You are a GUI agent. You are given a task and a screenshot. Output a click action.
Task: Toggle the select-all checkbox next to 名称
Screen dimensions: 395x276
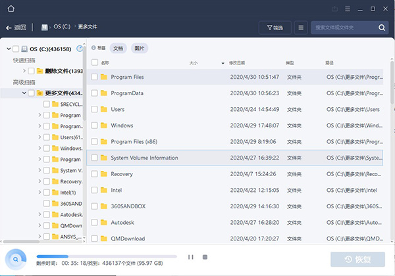point(95,63)
